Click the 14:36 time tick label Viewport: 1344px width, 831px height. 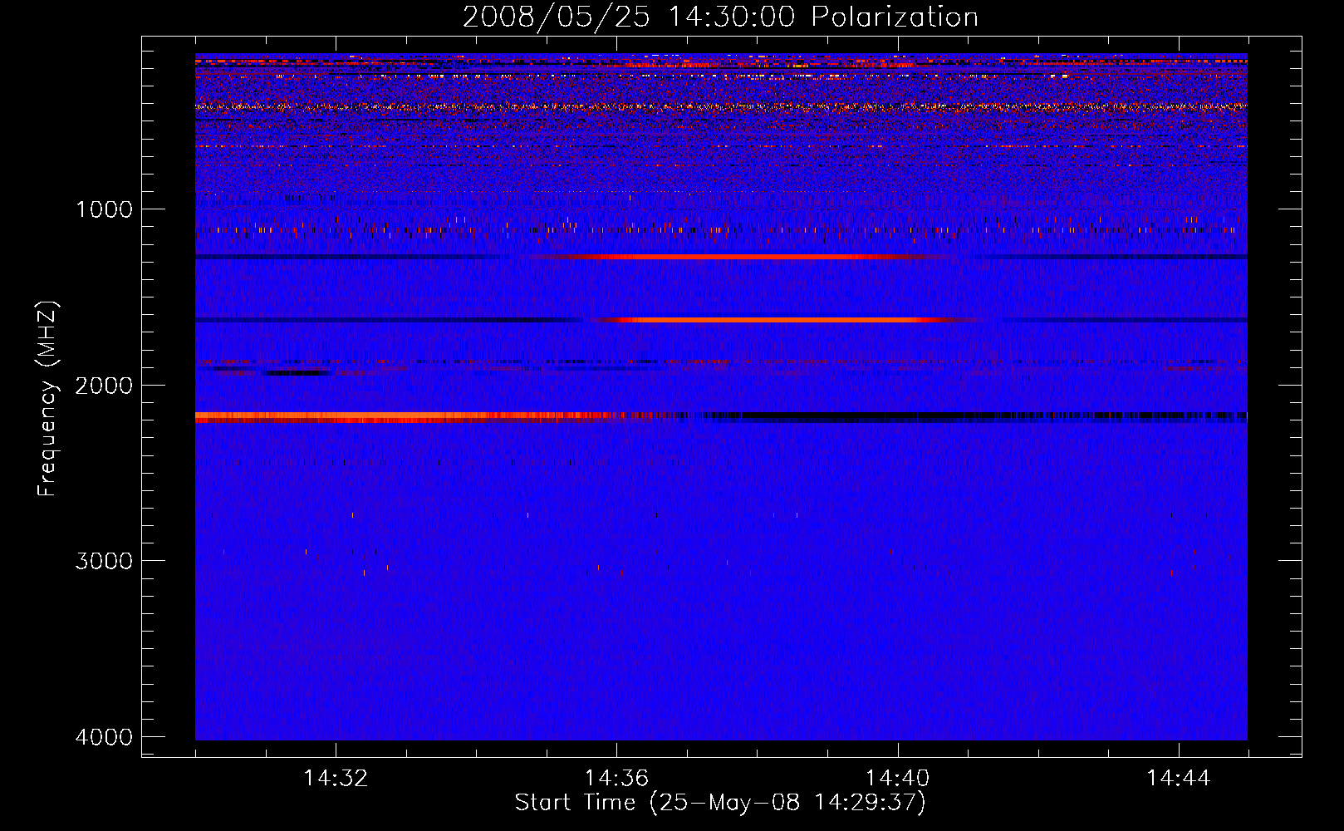616,779
